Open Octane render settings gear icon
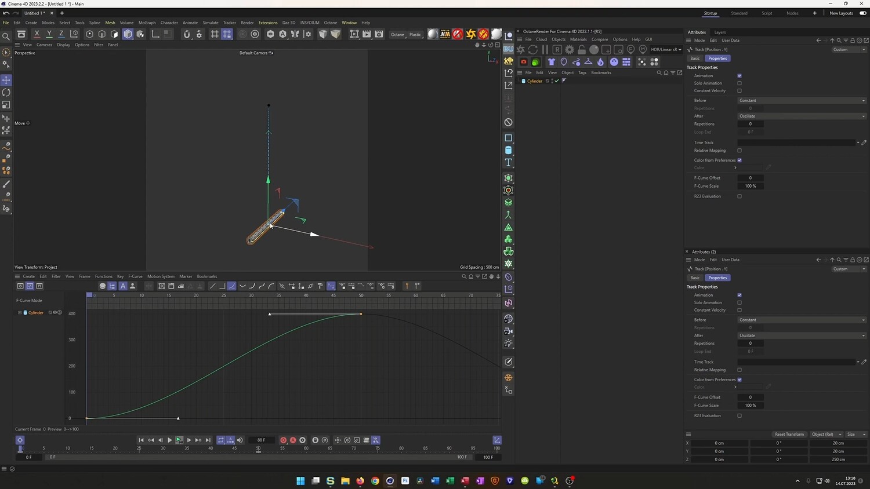The height and width of the screenshot is (489, 870). click(x=570, y=50)
